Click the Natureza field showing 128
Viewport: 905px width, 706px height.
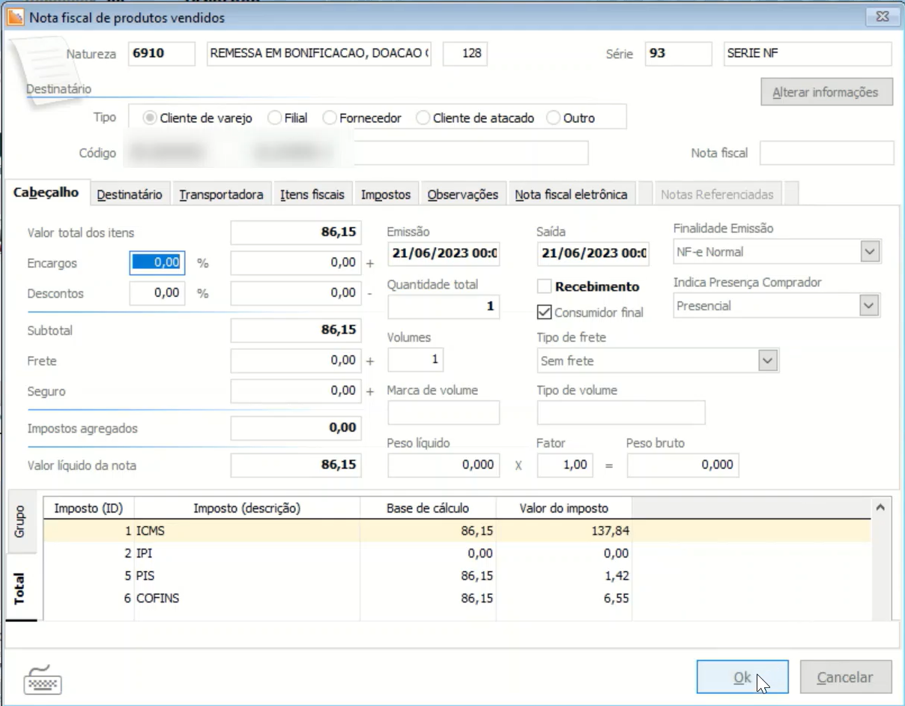point(465,54)
